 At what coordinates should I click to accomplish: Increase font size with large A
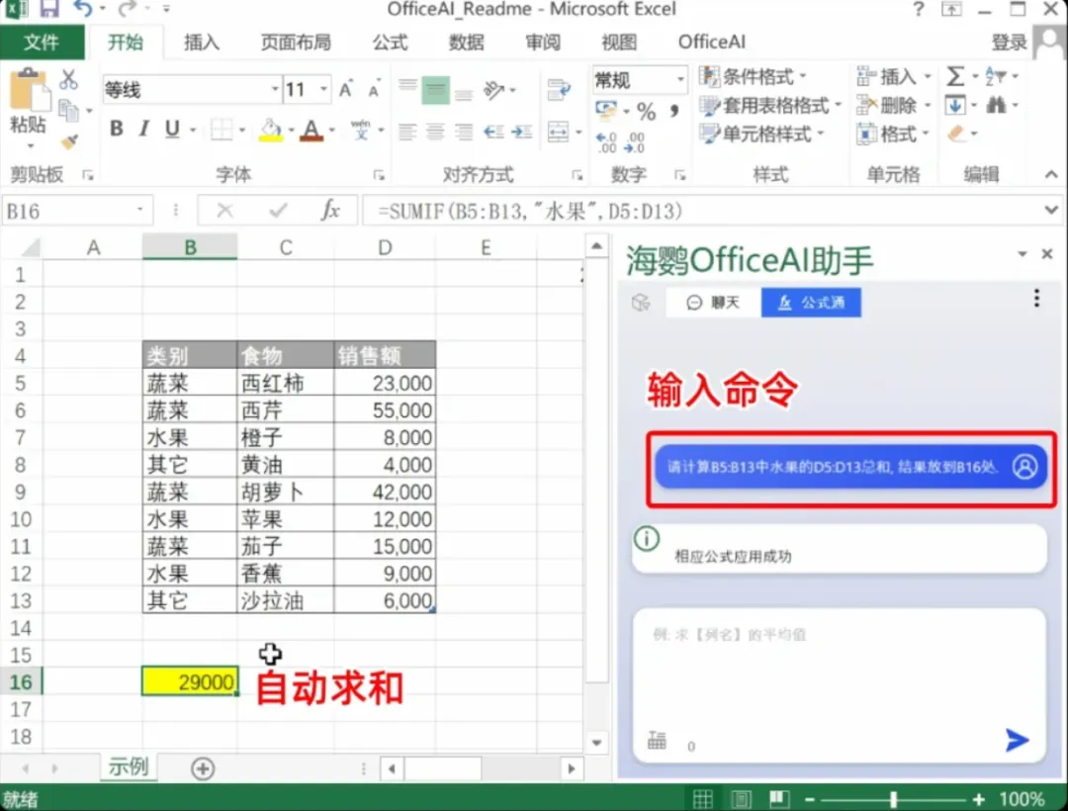345,89
